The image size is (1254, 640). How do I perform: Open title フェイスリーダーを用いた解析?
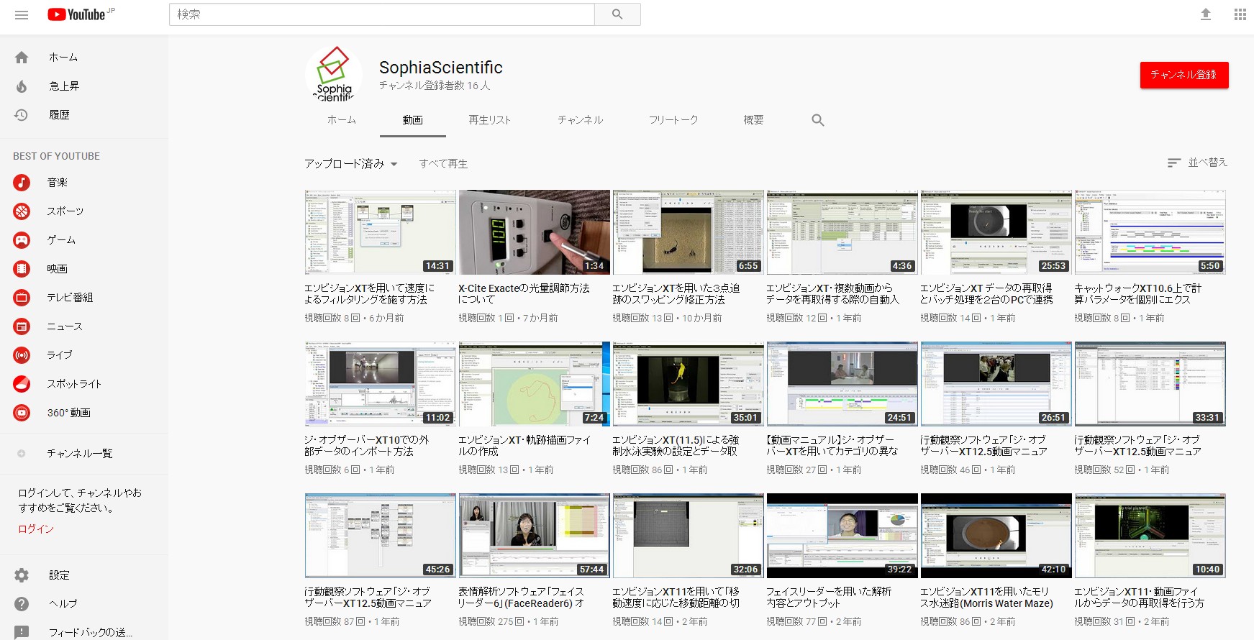[x=829, y=597]
